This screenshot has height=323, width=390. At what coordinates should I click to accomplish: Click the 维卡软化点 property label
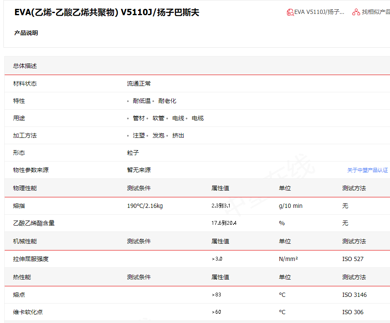tap(28, 312)
